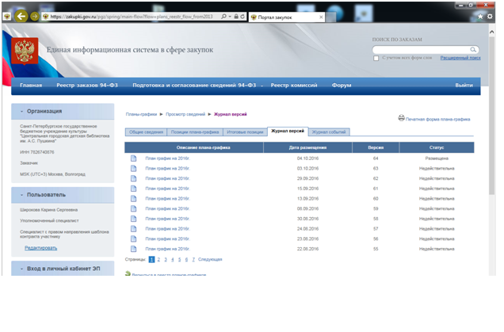The height and width of the screenshot is (332, 504).
Task: Open document icon for version 59 row
Action: [x=133, y=208]
